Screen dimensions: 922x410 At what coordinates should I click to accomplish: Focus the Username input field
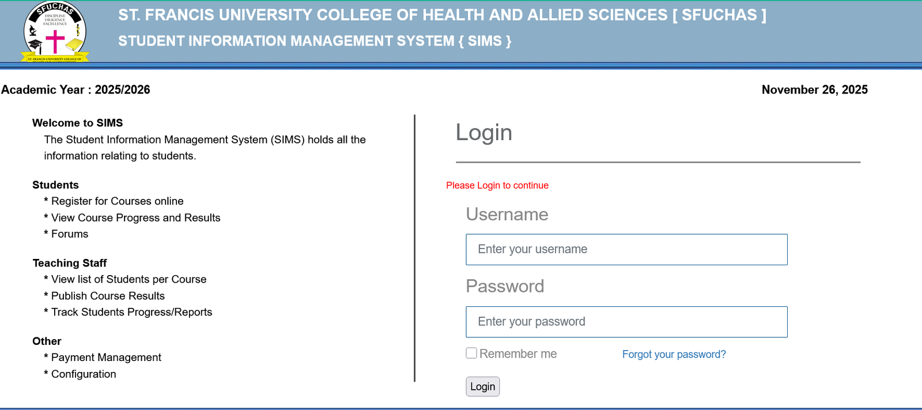[x=626, y=250]
